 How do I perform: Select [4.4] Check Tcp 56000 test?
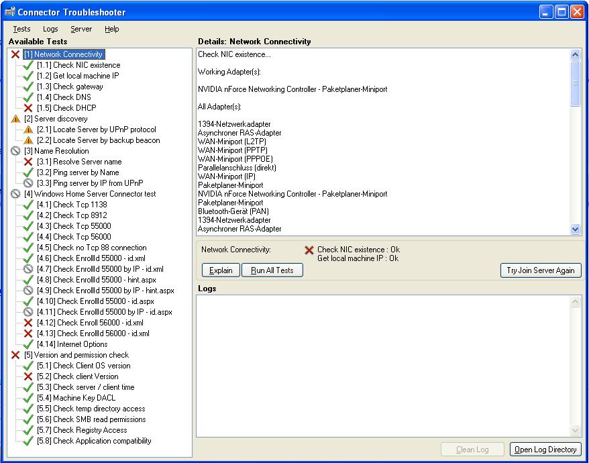pos(74,237)
